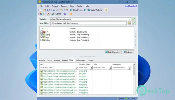
Task: Click the Paste clipboard icon
Action: 61,10
